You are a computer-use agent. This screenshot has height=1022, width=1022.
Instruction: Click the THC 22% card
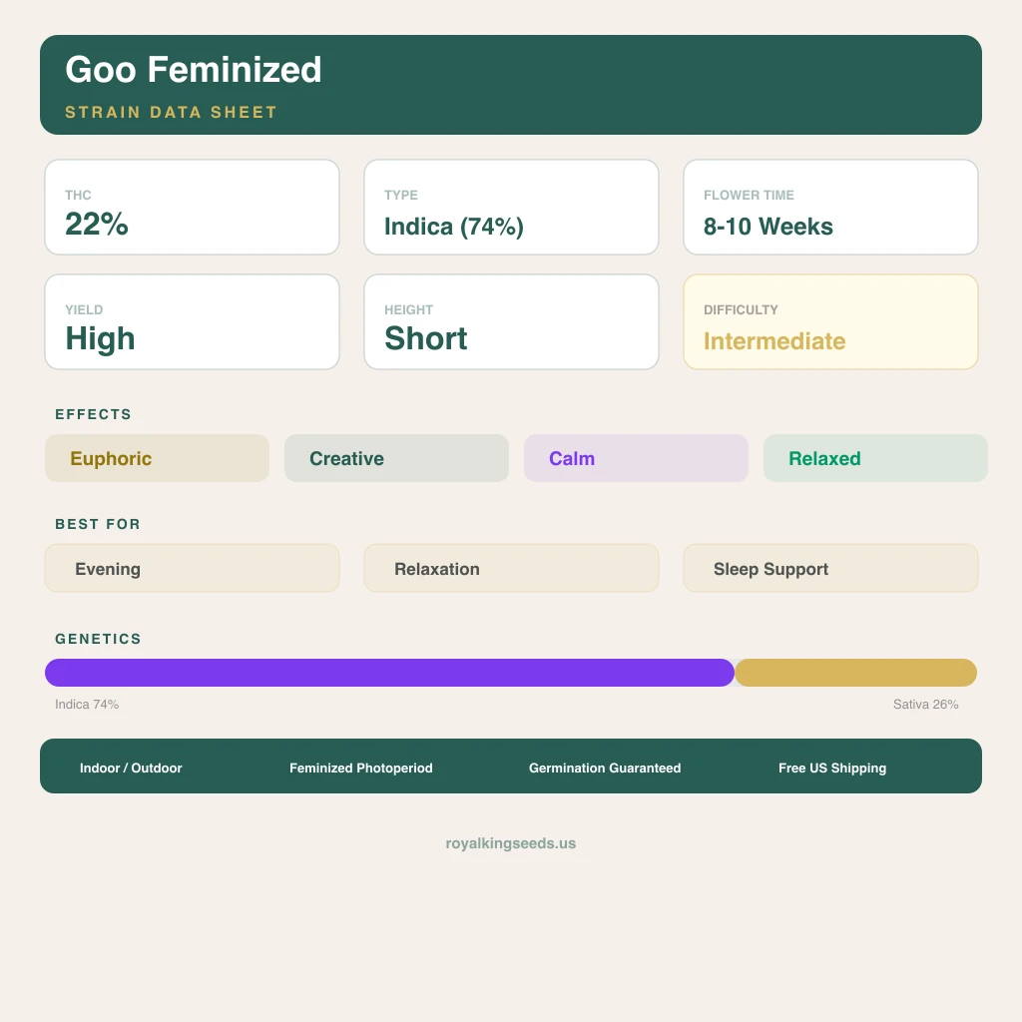[192, 208]
